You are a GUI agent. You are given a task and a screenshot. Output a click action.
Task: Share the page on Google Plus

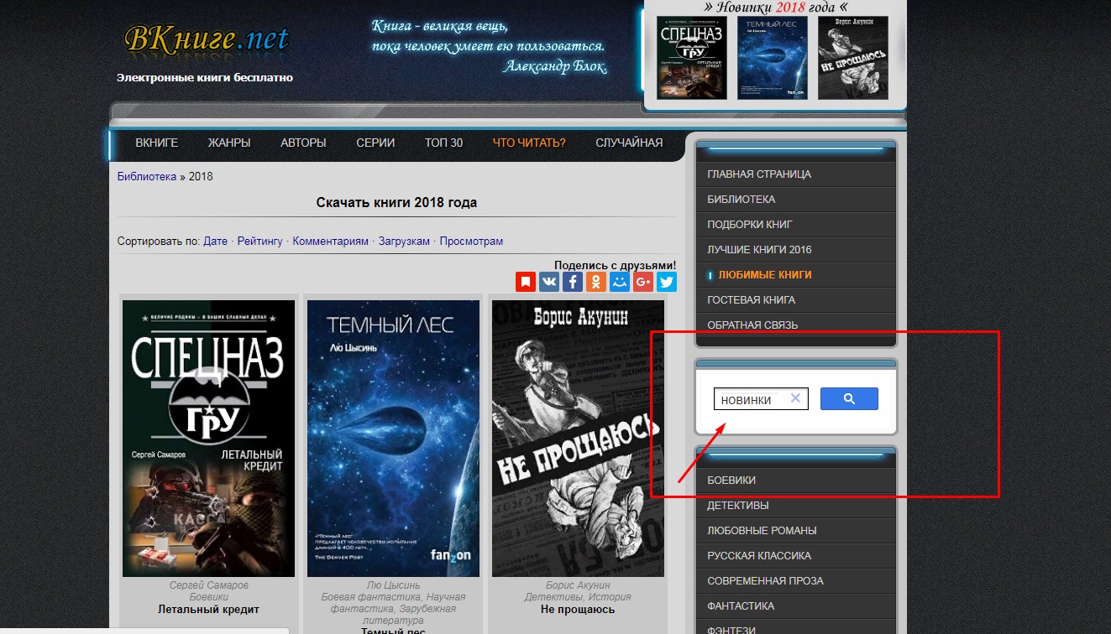point(643,282)
